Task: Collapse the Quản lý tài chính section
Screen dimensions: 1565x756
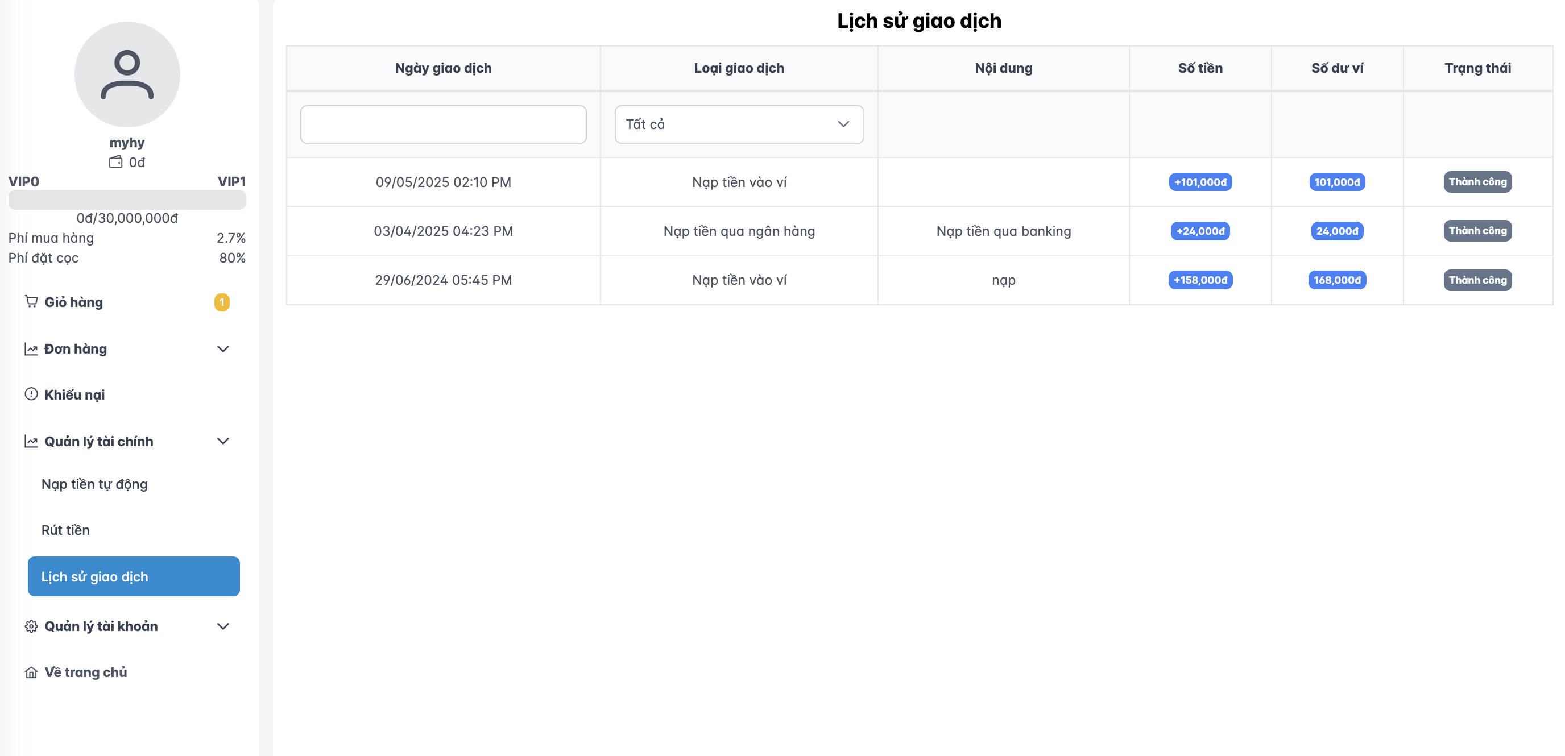Action: pos(223,442)
